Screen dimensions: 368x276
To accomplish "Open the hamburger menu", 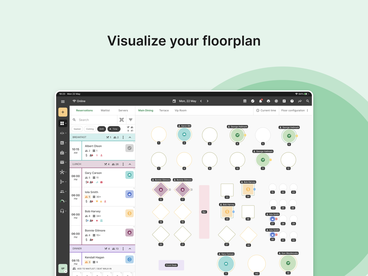I will (x=63, y=101).
